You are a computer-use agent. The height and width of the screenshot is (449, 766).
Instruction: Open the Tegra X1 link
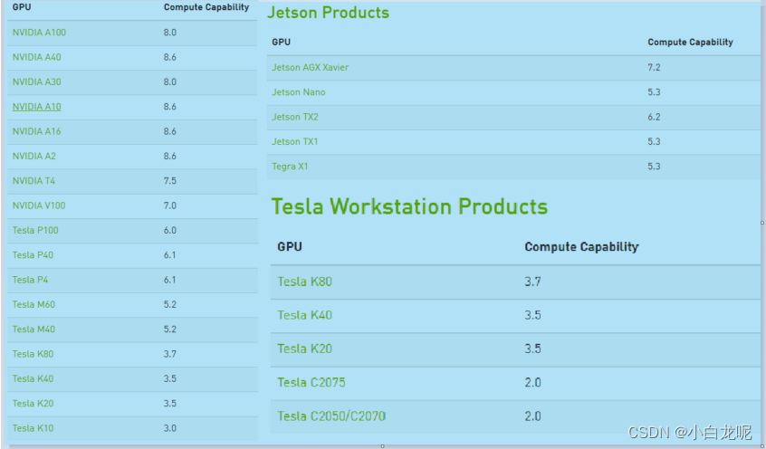click(290, 167)
